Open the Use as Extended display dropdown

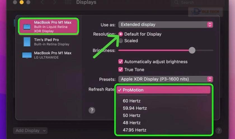[166, 24]
